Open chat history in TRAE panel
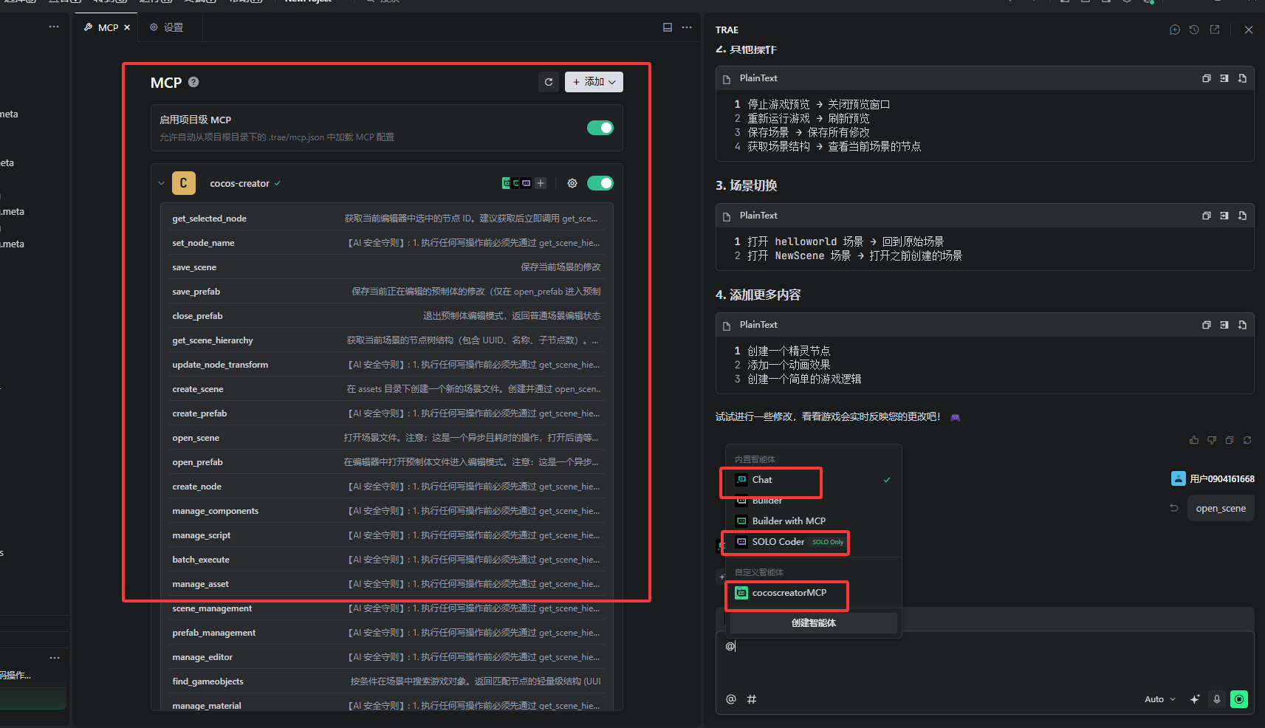 (x=1194, y=30)
